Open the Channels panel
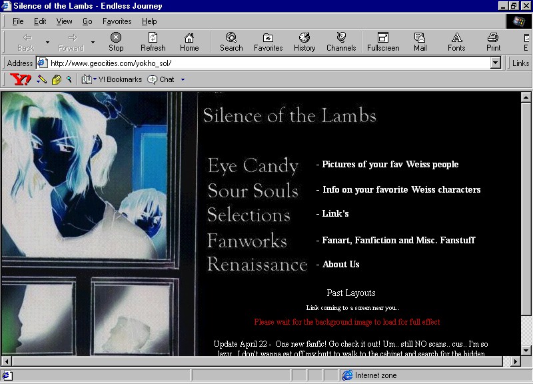The width and height of the screenshot is (533, 384). pyautogui.click(x=341, y=42)
